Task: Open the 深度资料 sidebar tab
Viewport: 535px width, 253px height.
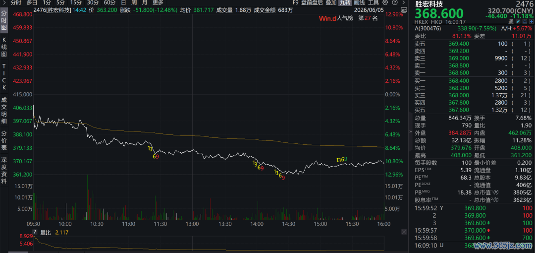Action: [4, 171]
